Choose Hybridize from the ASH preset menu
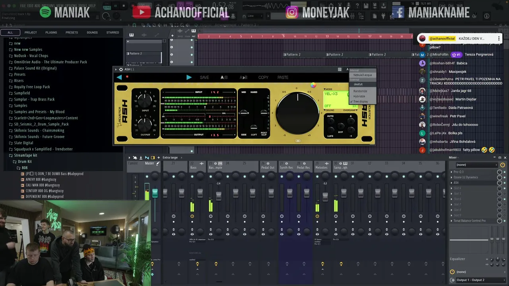The width and height of the screenshot is (509, 286). click(x=359, y=96)
